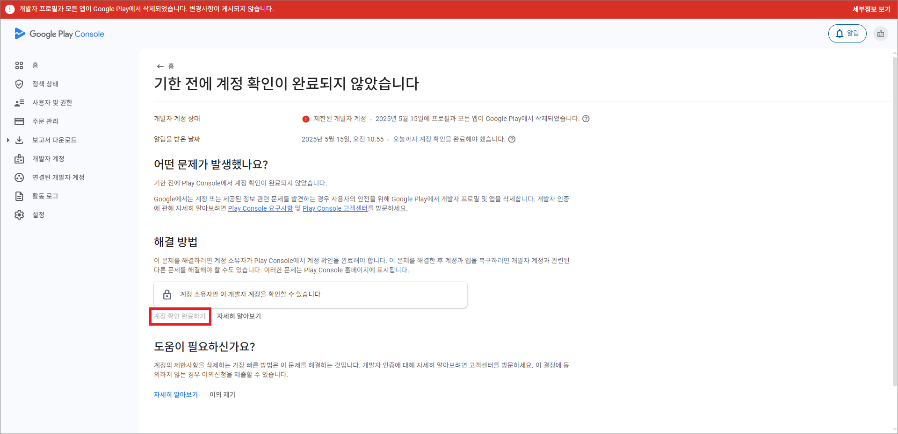Image resolution: width=898 pixels, height=434 pixels.
Task: Select 정책 상태 in the sidebar menu
Action: pyautogui.click(x=45, y=84)
